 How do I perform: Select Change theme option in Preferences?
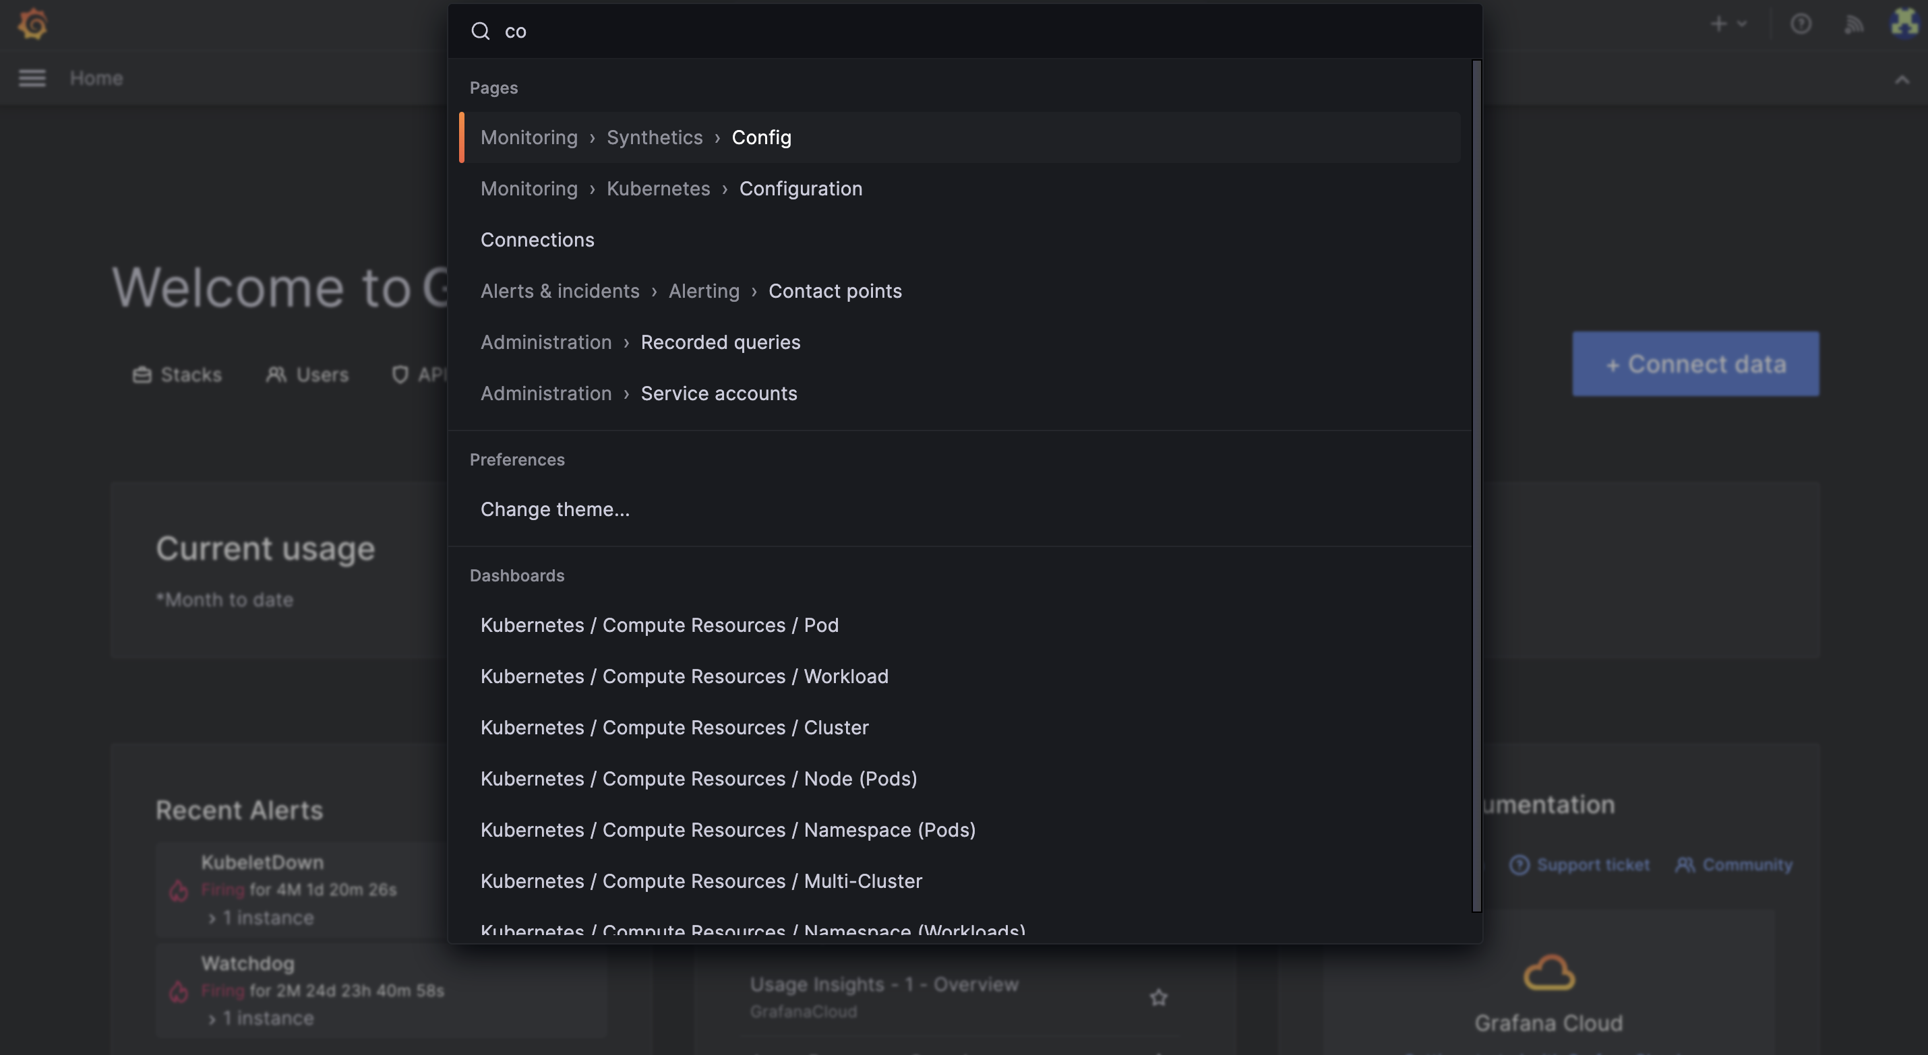pos(555,509)
